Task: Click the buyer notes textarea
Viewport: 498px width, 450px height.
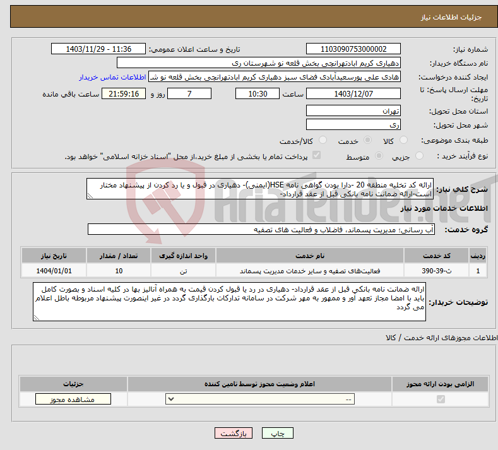Action: pos(229,302)
